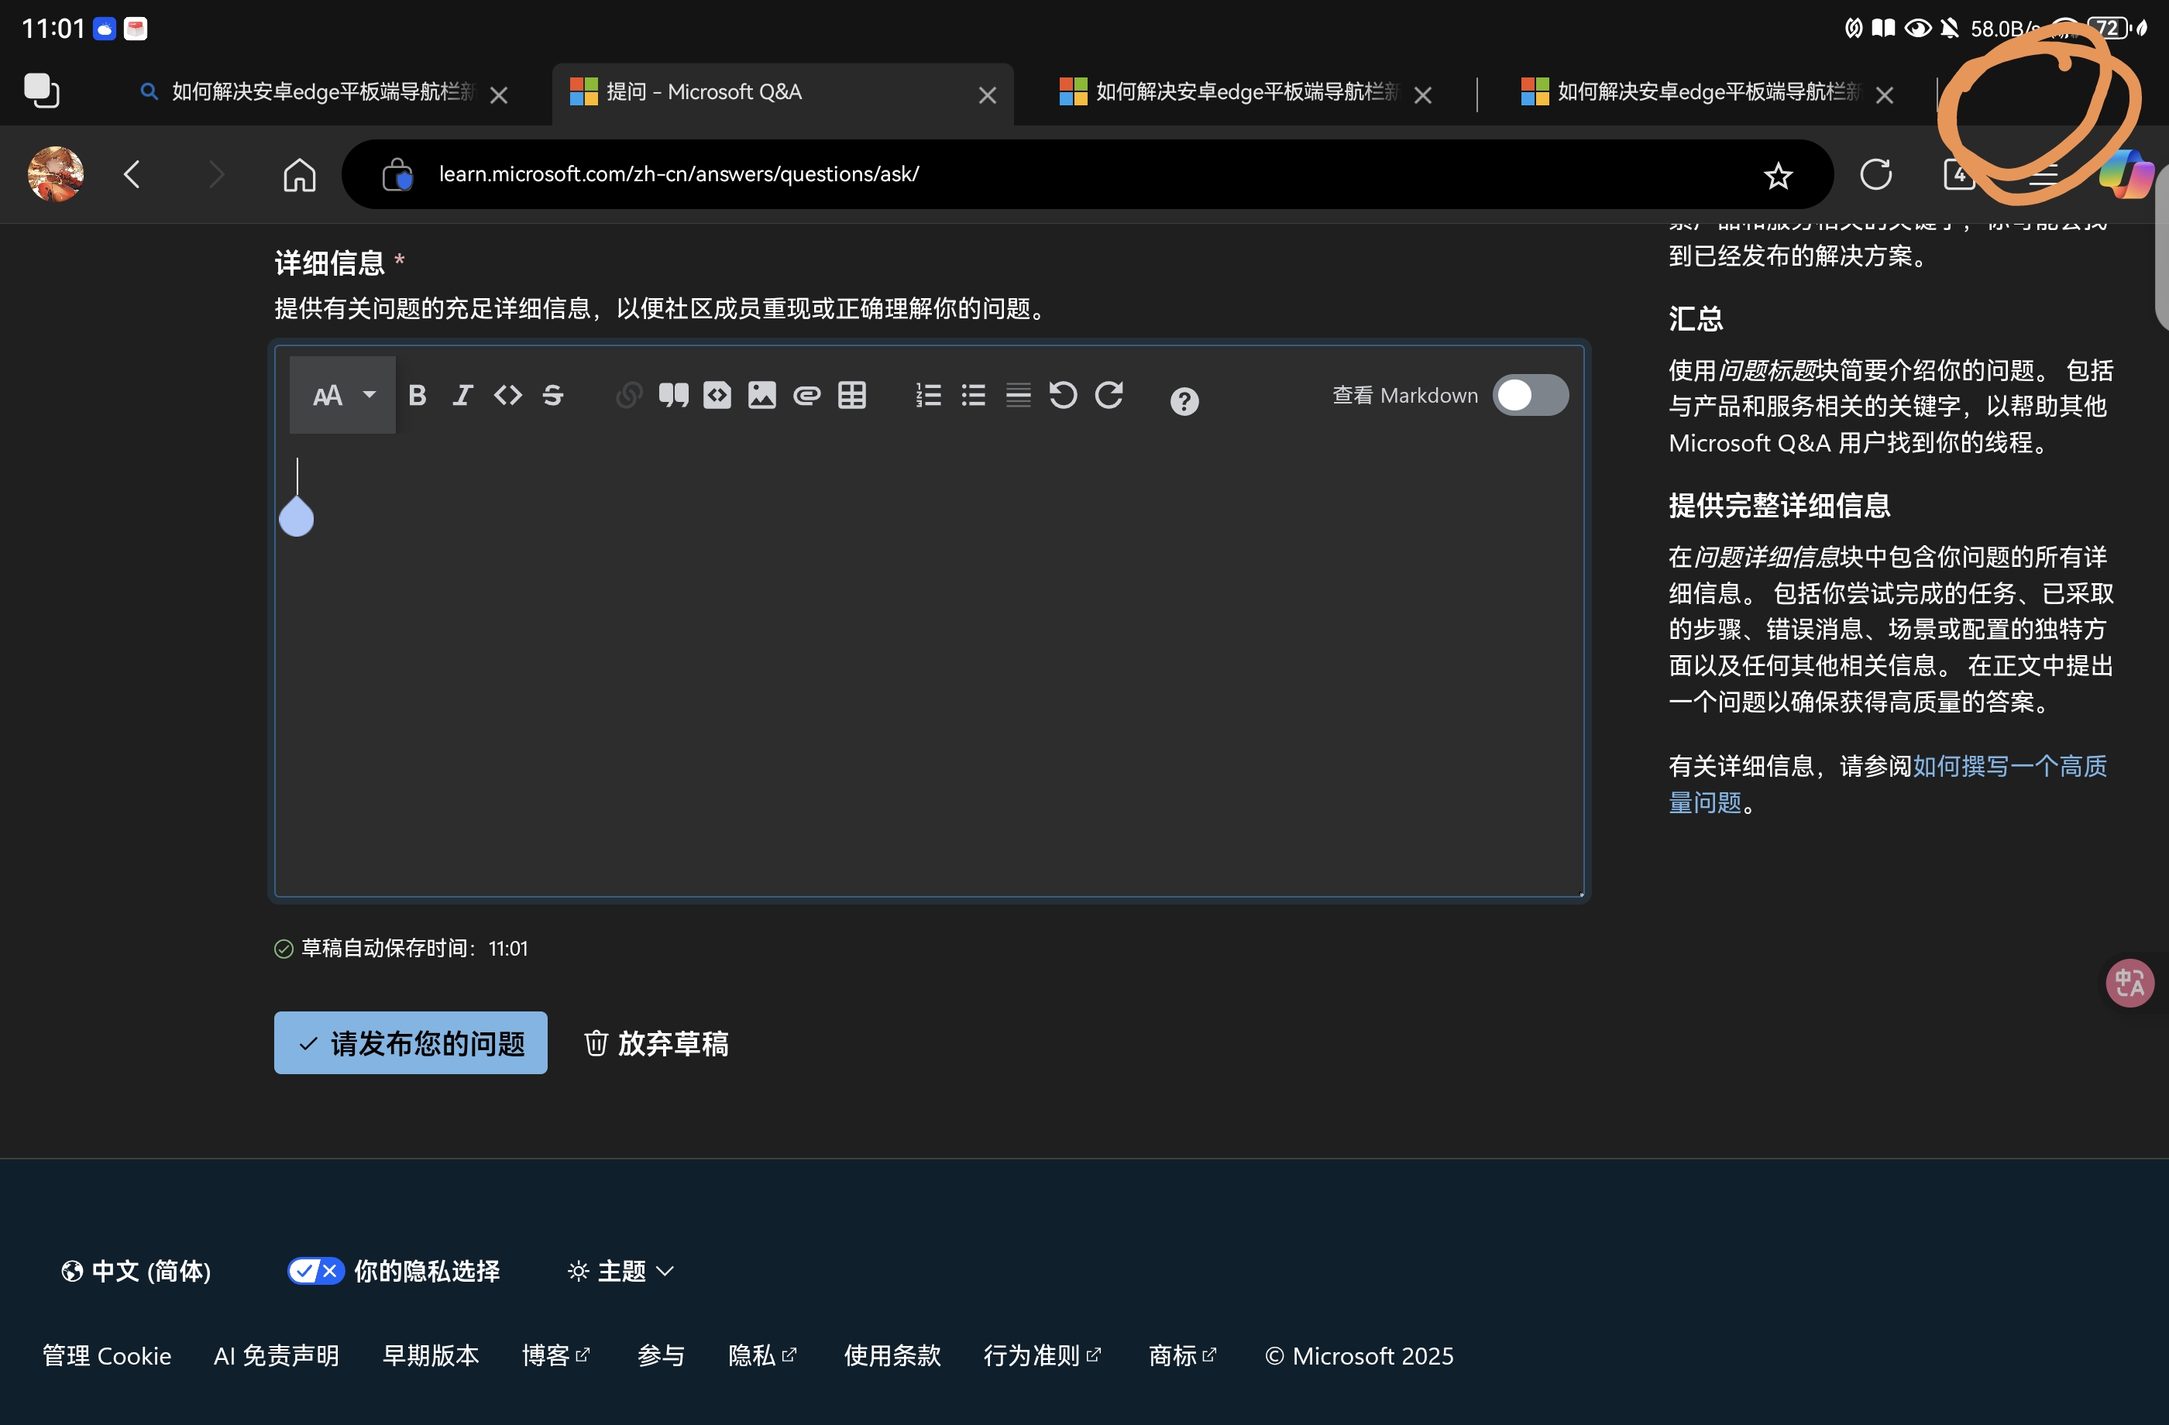2169x1425 pixels.
Task: Apply italic formatting
Action: (463, 396)
